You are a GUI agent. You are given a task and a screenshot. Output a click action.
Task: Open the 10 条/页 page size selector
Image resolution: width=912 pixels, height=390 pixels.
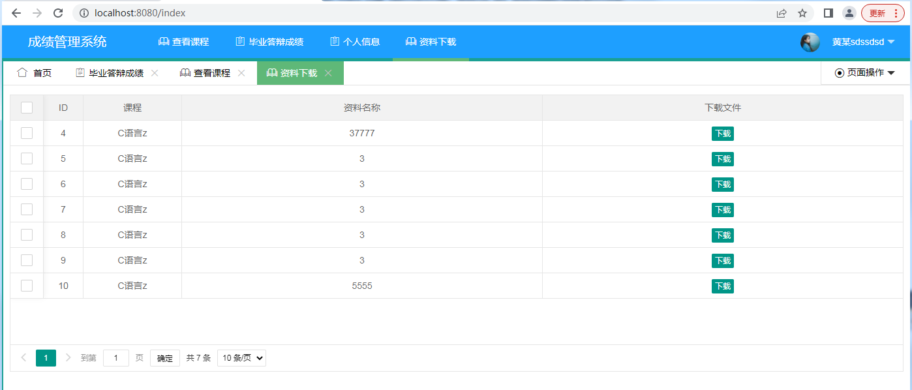tap(241, 358)
